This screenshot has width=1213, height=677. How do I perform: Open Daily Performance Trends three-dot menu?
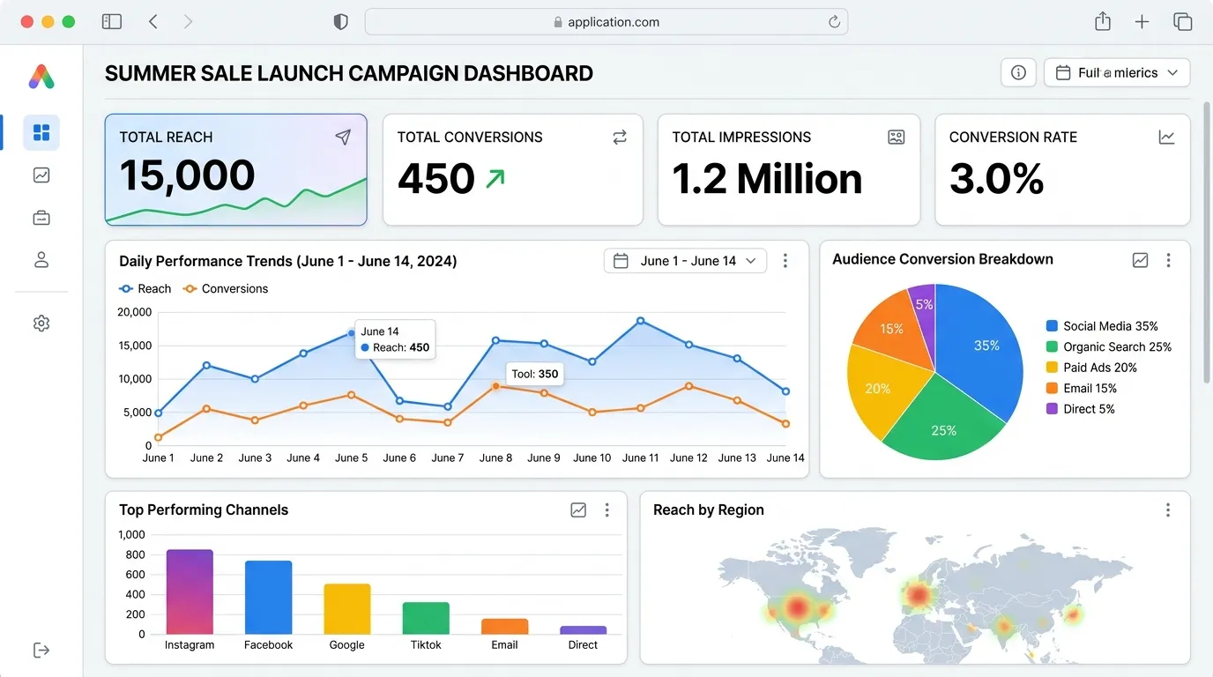click(785, 261)
